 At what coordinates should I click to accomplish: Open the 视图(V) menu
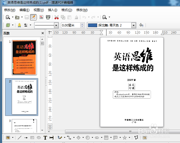[39, 10]
